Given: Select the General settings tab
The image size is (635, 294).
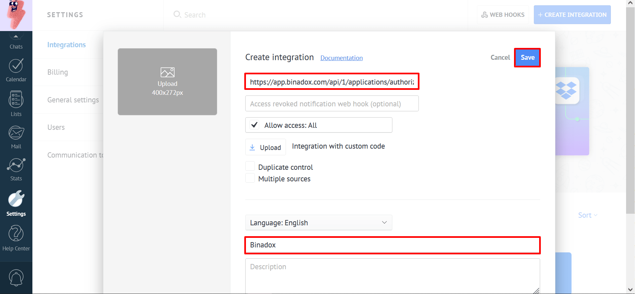Looking at the screenshot, I should pyautogui.click(x=73, y=100).
